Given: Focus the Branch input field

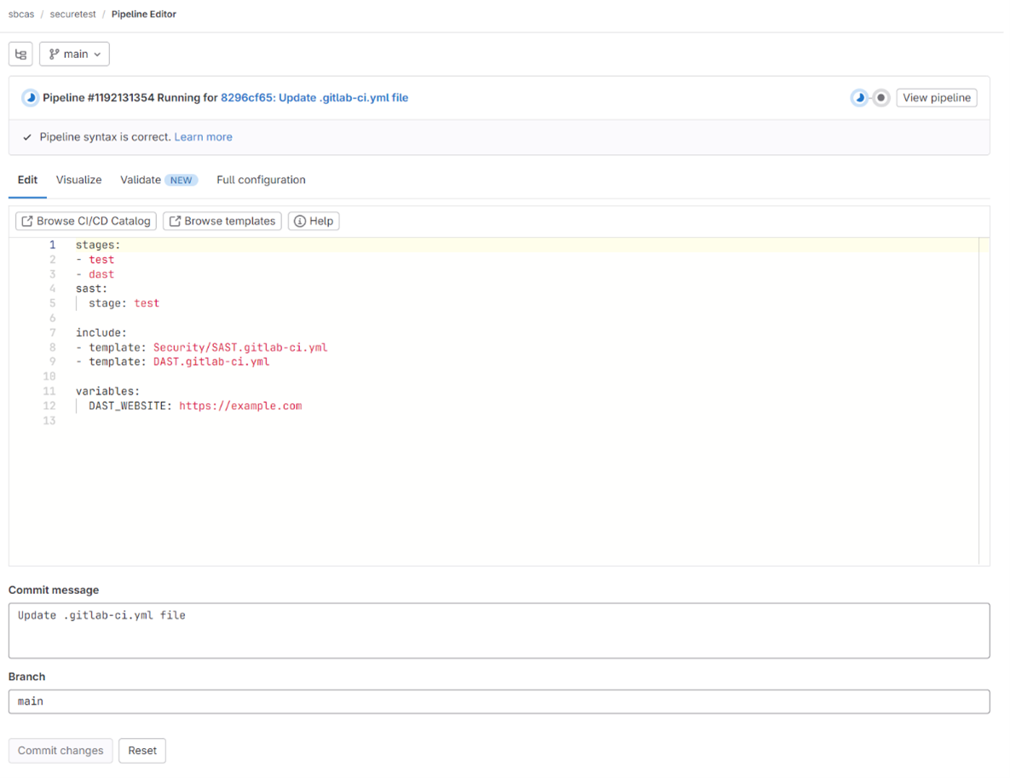Looking at the screenshot, I should click(499, 701).
